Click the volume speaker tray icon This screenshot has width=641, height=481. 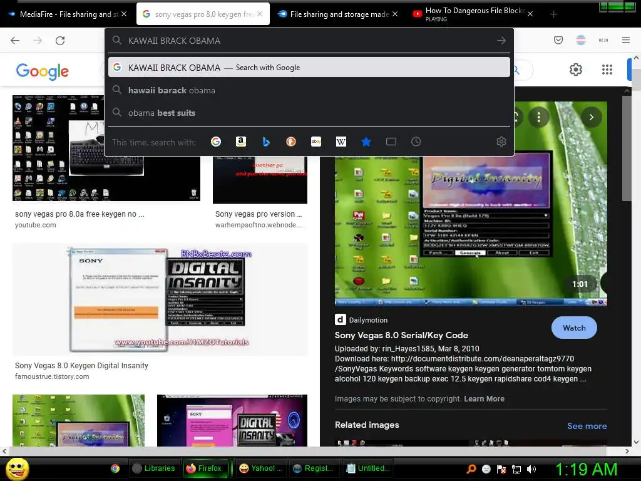pos(531,468)
